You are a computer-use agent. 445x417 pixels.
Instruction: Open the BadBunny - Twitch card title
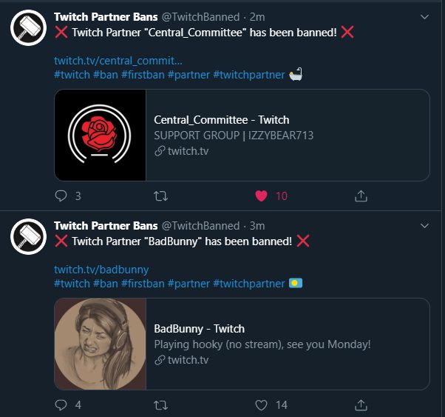199,329
